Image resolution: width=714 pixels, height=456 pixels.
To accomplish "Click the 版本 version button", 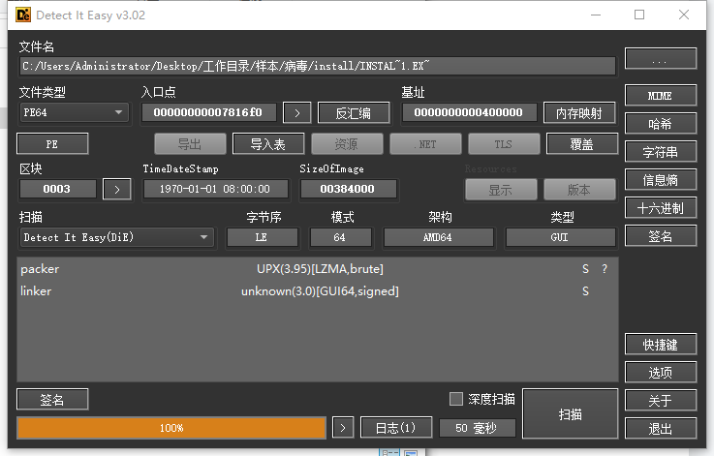I will (x=579, y=190).
